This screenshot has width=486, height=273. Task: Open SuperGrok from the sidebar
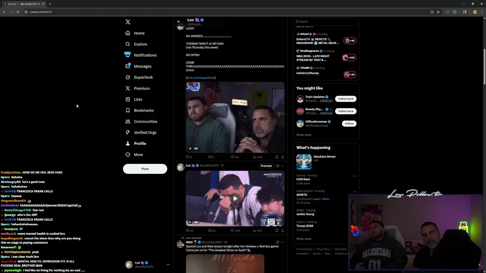click(139, 77)
